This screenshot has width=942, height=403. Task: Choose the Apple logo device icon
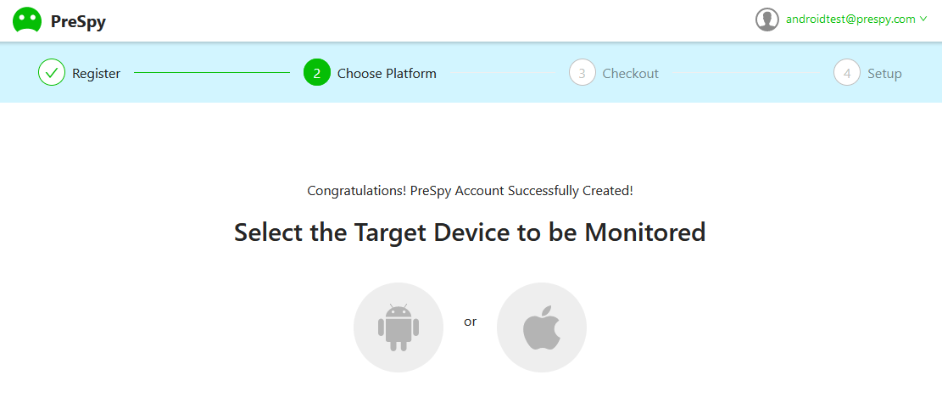[x=541, y=327]
